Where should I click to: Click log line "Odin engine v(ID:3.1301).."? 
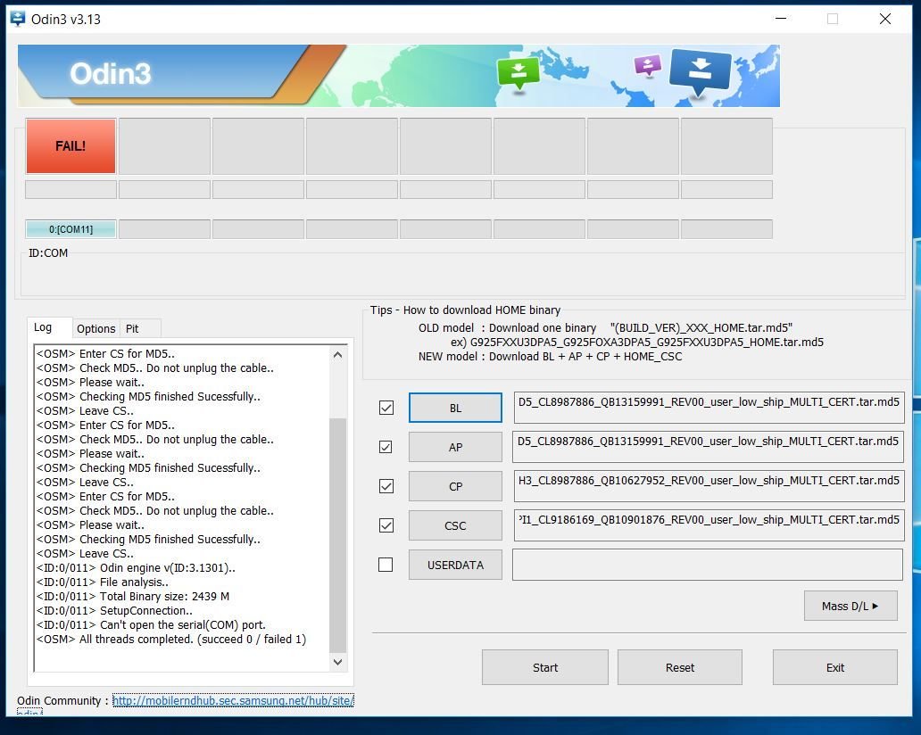pos(136,567)
